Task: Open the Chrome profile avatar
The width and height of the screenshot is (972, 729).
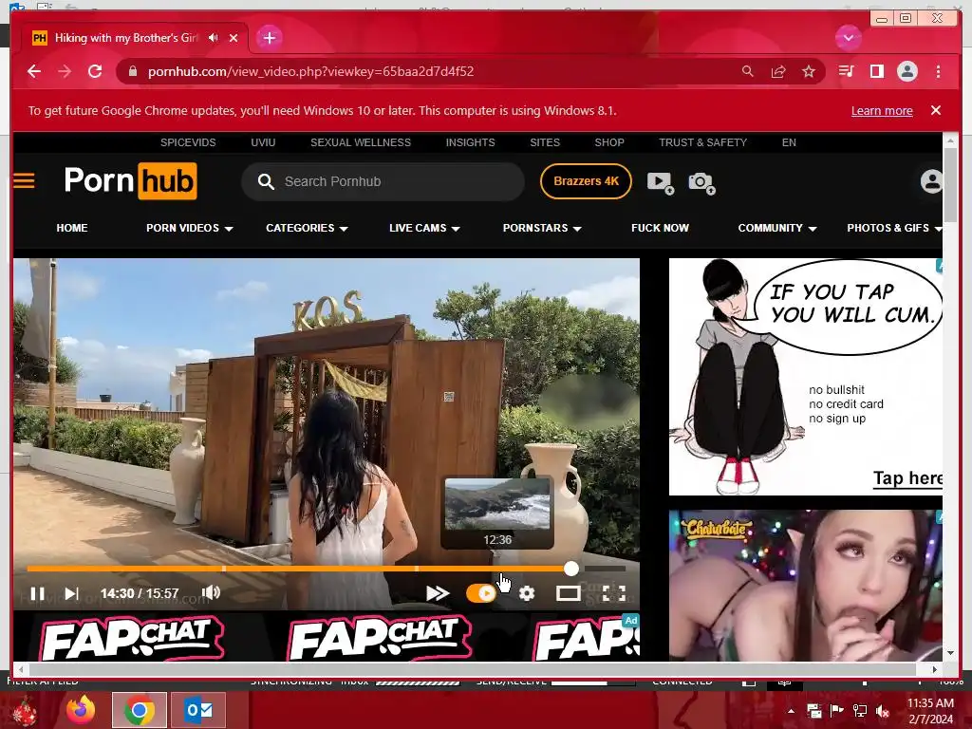Action: pos(907,71)
